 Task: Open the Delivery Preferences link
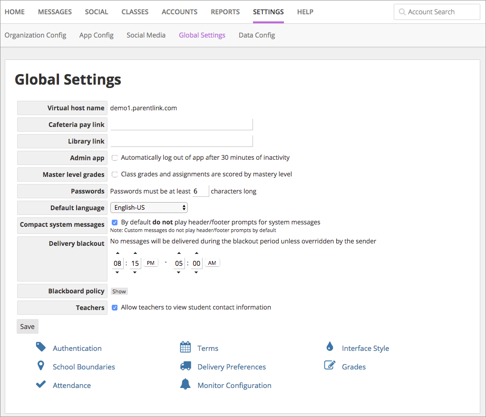(232, 367)
